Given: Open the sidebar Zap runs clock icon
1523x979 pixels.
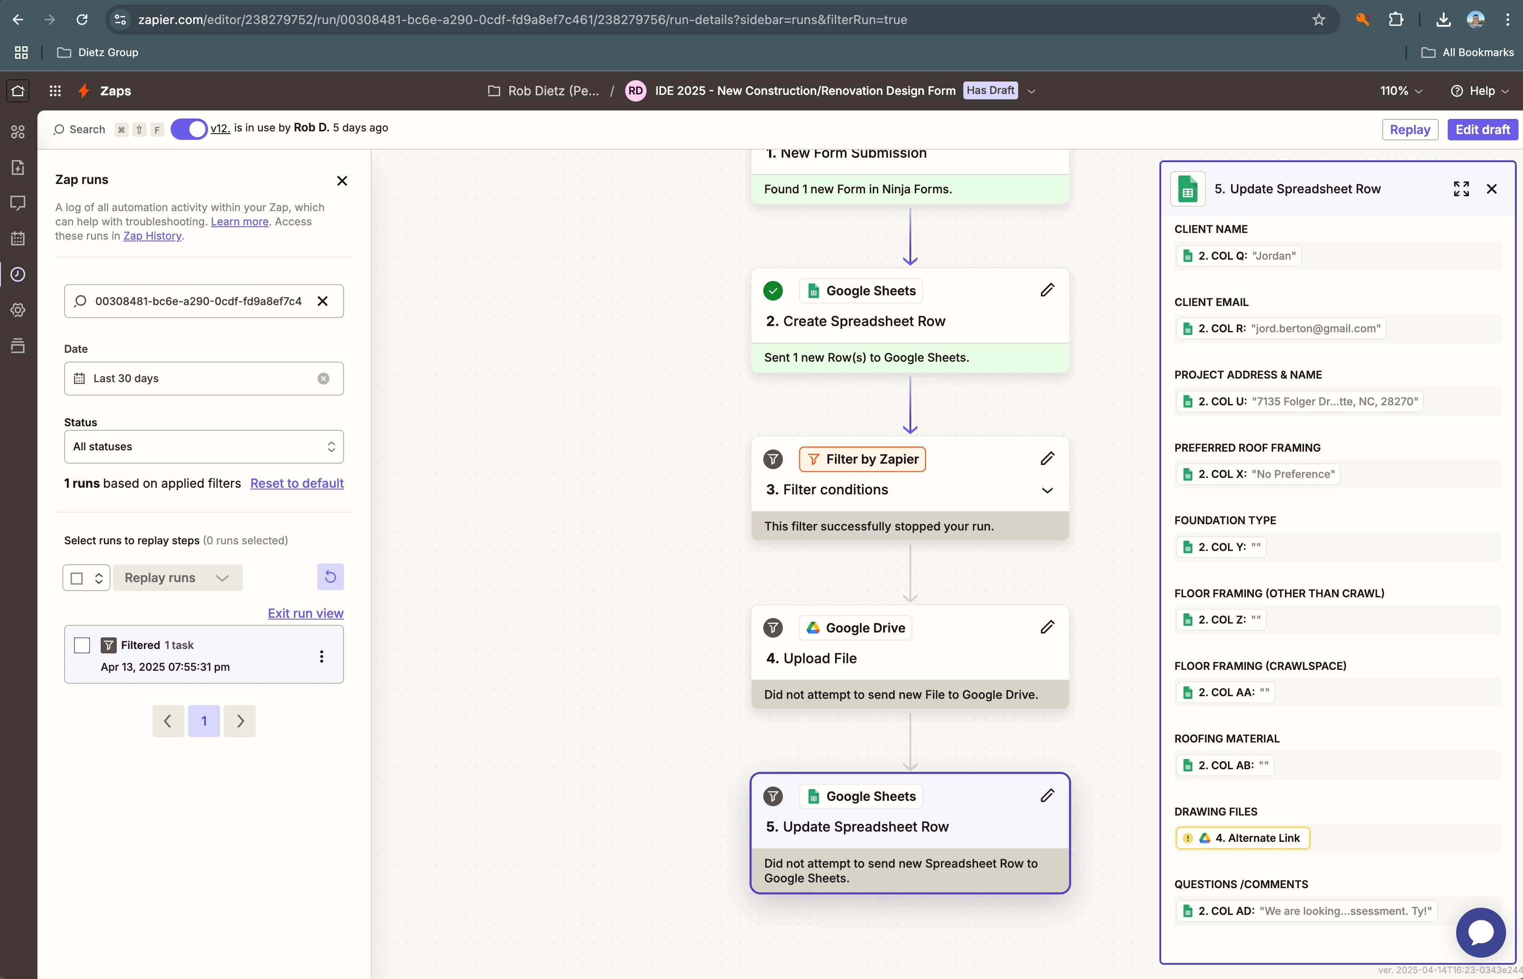Looking at the screenshot, I should (18, 274).
